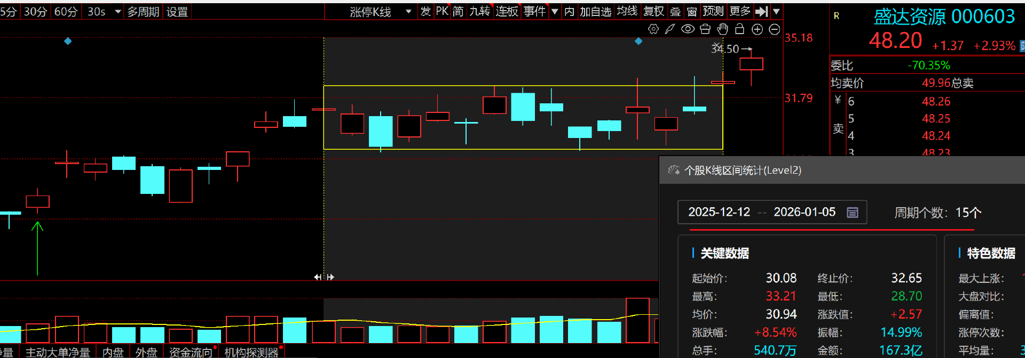Open chart settings gear icon
The image size is (1025, 358).
tap(653, 29)
